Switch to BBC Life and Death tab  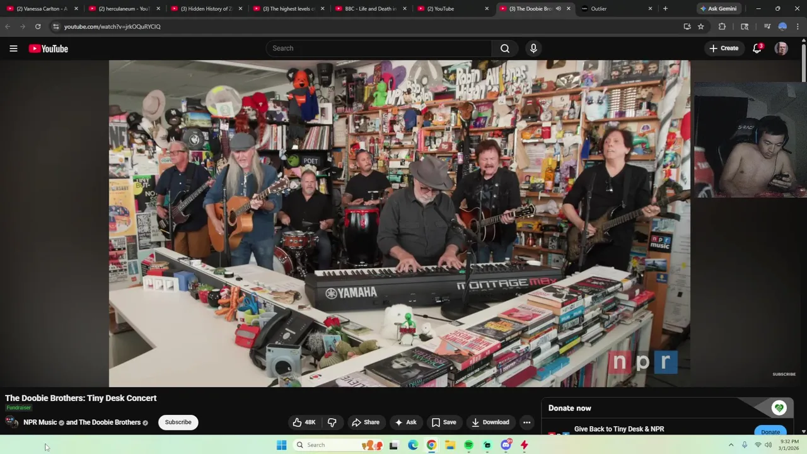pyautogui.click(x=369, y=9)
